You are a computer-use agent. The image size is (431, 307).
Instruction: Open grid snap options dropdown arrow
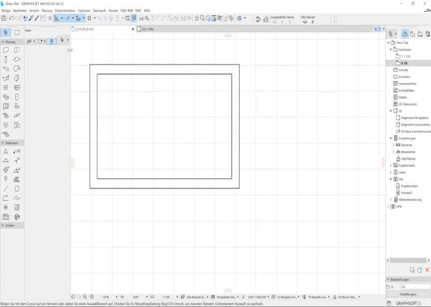pos(95,18)
